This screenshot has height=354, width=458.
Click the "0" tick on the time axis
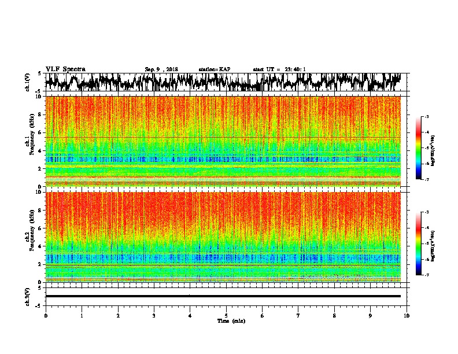[x=46, y=316]
